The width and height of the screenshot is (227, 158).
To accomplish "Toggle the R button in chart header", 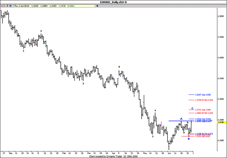I will [x=11, y=6].
